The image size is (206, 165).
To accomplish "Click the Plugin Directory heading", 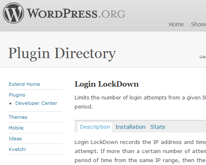I will pos(62,54).
